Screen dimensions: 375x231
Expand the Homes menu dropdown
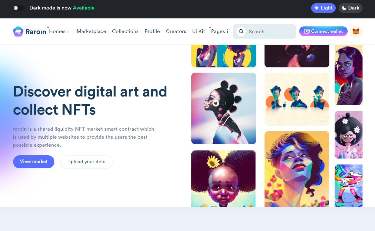point(59,31)
